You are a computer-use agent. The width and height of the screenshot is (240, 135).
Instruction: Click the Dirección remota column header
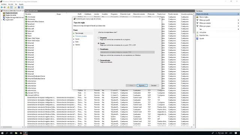(139, 14)
